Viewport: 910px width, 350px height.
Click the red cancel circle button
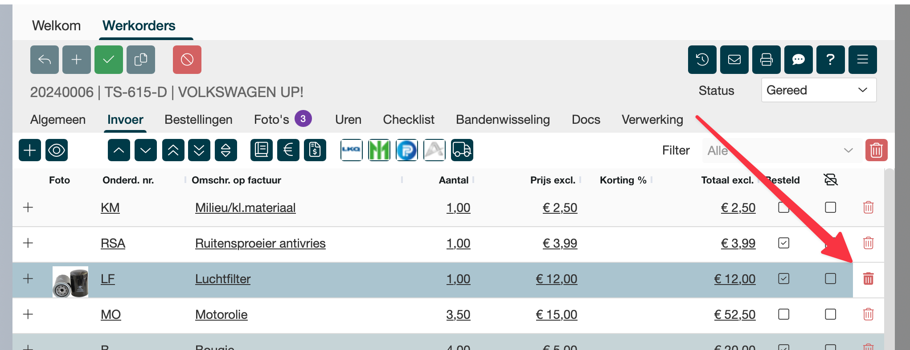[187, 60]
